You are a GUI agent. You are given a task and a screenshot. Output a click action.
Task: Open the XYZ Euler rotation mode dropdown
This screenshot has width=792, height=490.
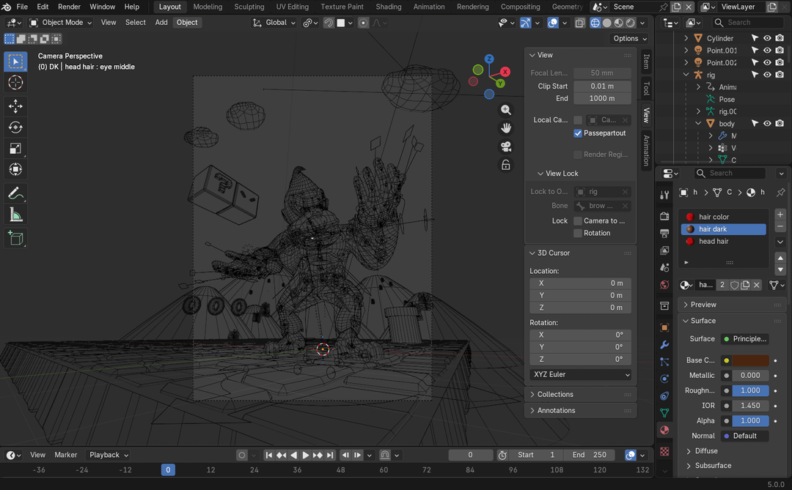coord(580,374)
